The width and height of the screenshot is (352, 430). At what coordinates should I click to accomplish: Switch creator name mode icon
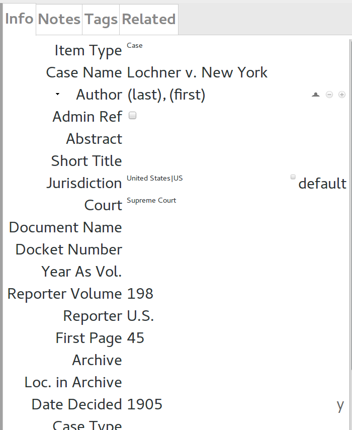tap(315, 95)
